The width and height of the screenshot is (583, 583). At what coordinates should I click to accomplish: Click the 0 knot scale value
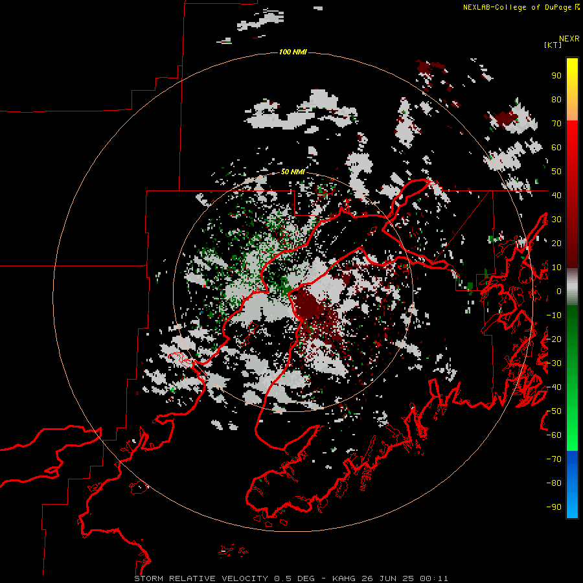[x=558, y=291]
